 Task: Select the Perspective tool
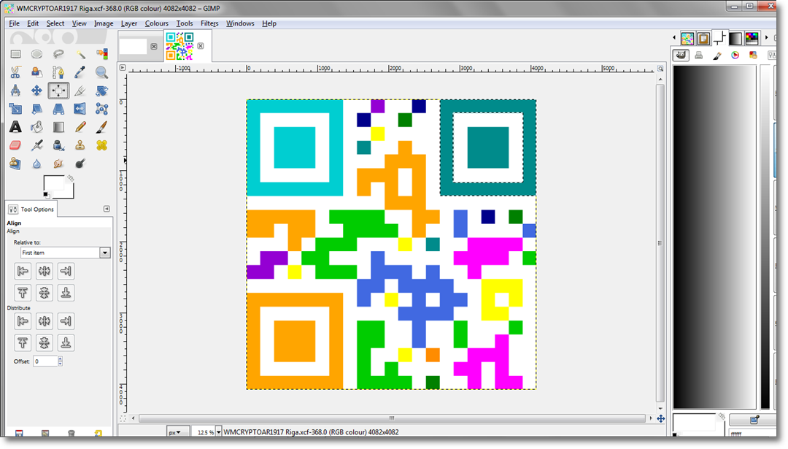coord(58,109)
